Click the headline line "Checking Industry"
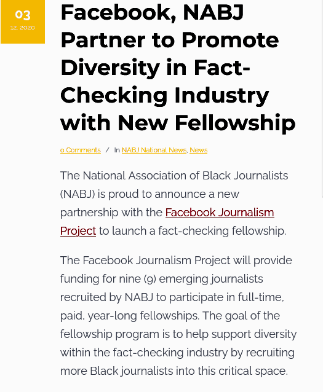Screen dimensions: 323x392 click(164, 95)
